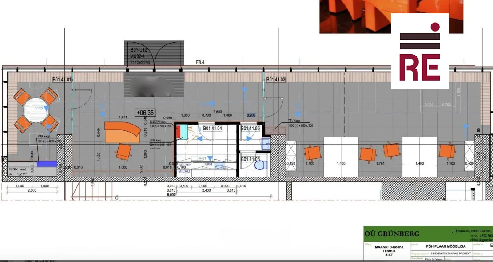Click the room label B01.41.04
Viewport: 493px width, 262px height.
[x=213, y=129]
